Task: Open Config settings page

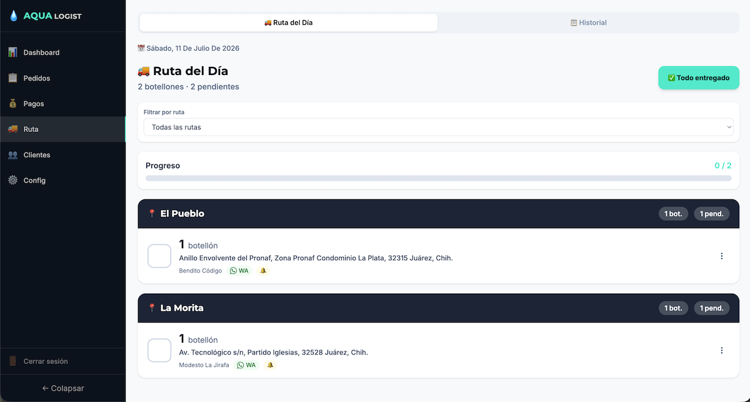Action: point(62,181)
